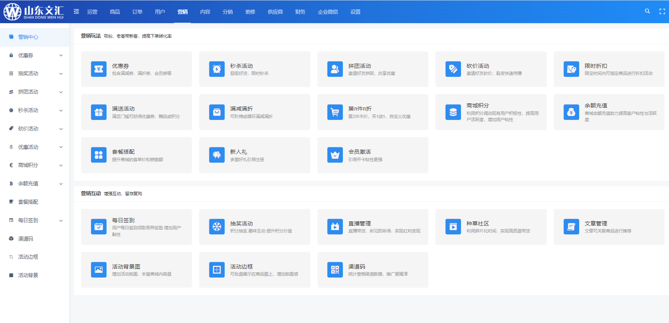
Task: Expand the sidebar 商城积分 submenu arrow
Action: coord(61,165)
